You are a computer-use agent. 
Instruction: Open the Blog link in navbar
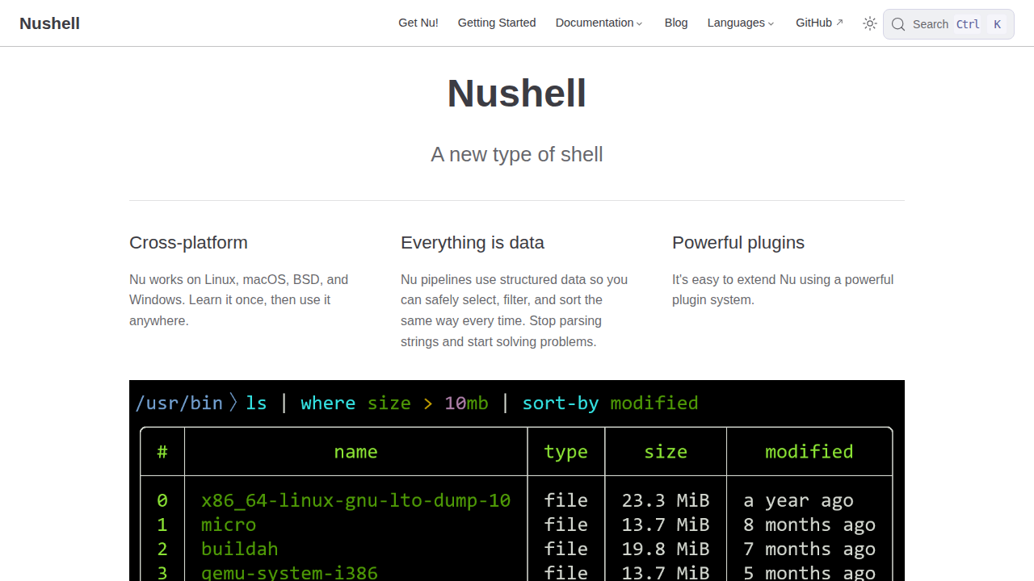(x=676, y=23)
